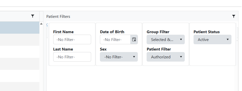The height and width of the screenshot is (91, 242).
Task: Expand the Group Filter 'Selected &...' dropdown
Action: tap(166, 39)
